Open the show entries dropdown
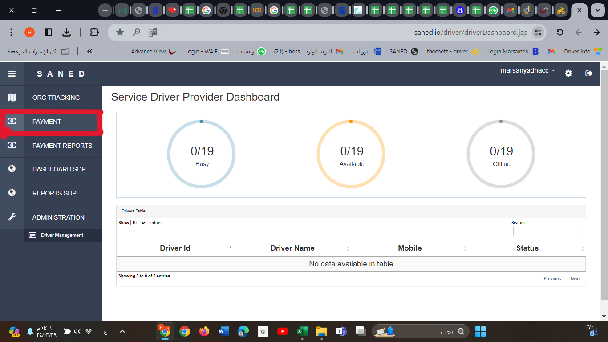 (139, 223)
